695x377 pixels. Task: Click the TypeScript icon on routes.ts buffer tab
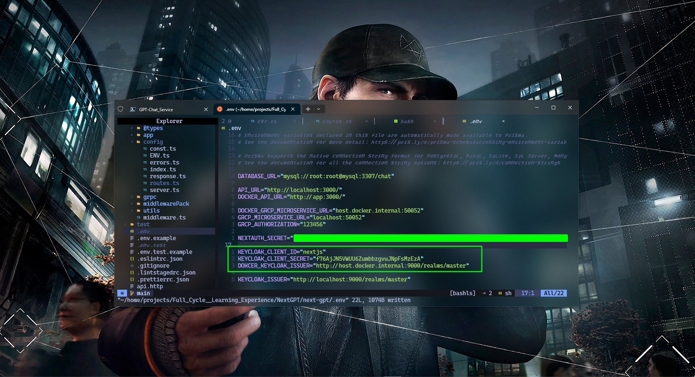point(317,121)
